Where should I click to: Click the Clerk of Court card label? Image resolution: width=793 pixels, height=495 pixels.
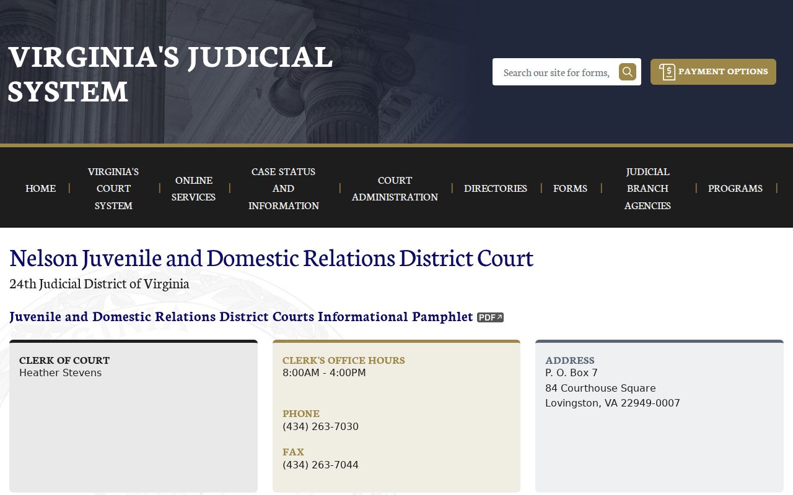click(x=64, y=360)
